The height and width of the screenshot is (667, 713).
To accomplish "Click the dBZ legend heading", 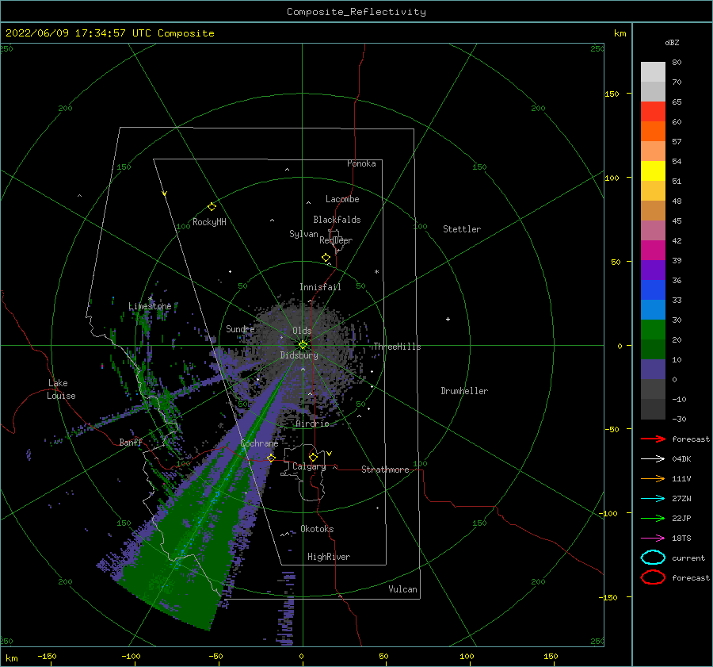I will point(672,42).
